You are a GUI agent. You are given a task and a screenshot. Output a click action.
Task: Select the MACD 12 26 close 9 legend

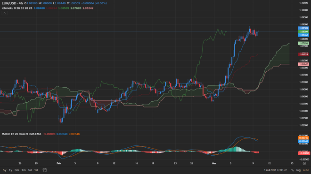pos(21,134)
